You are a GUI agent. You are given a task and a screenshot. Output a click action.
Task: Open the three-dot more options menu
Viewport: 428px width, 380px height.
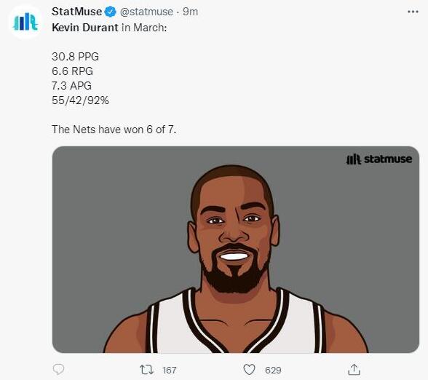413,12
